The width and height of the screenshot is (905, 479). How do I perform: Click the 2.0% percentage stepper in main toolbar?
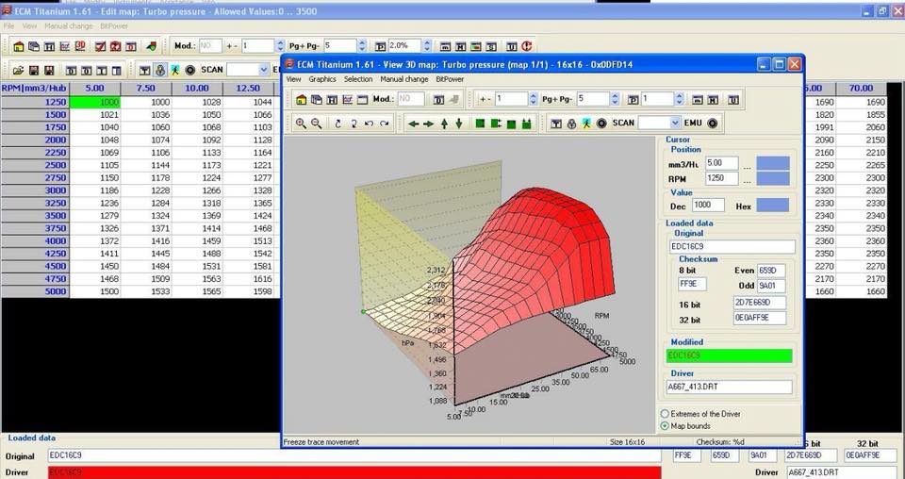click(x=427, y=46)
